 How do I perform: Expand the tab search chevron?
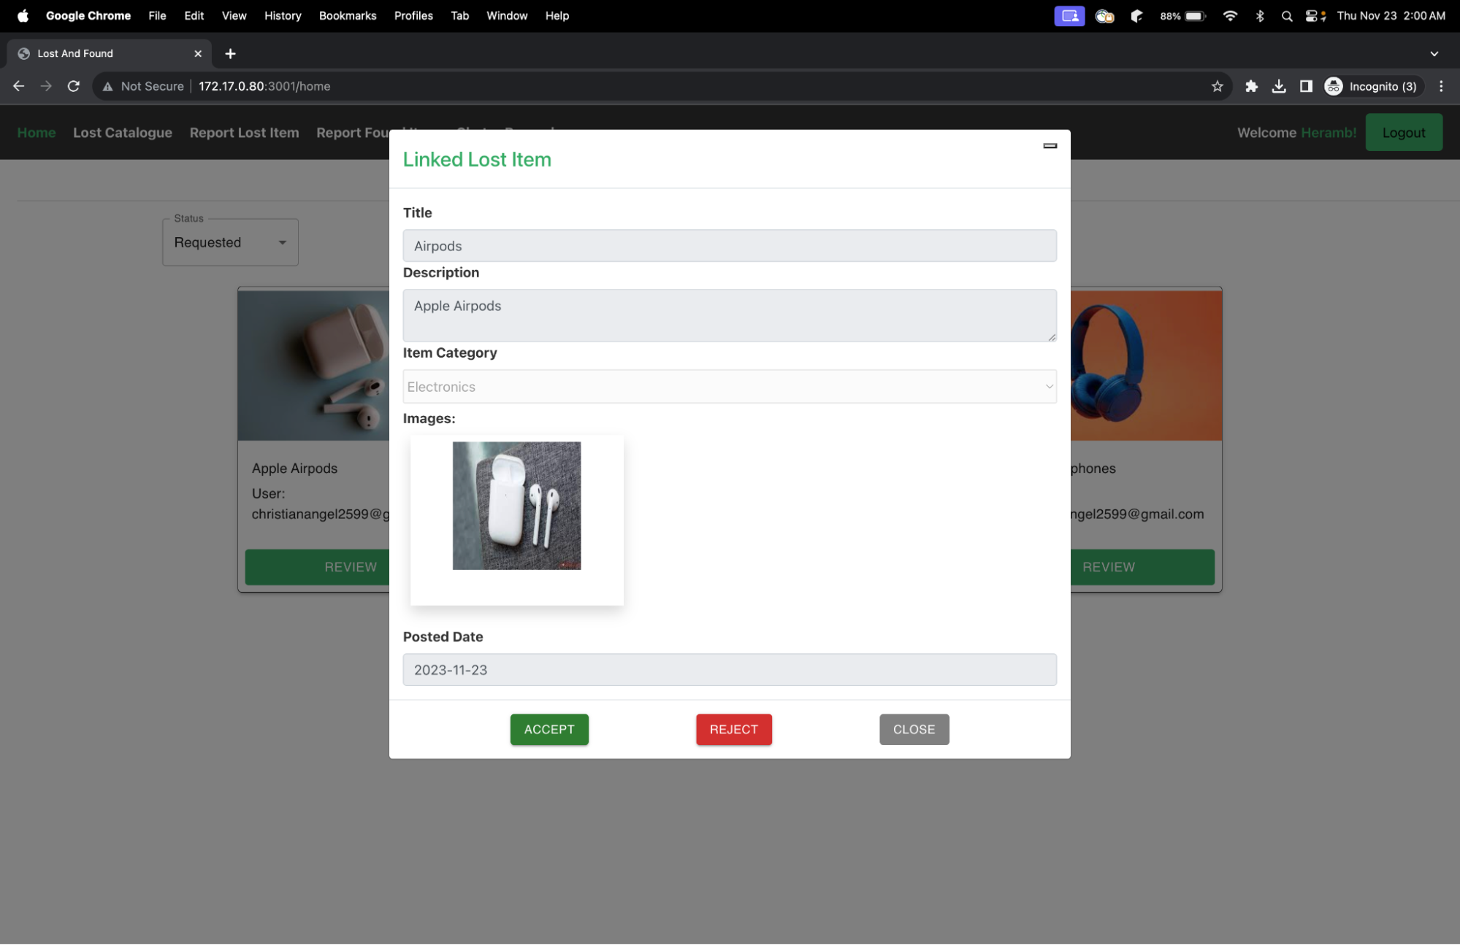[x=1434, y=54]
